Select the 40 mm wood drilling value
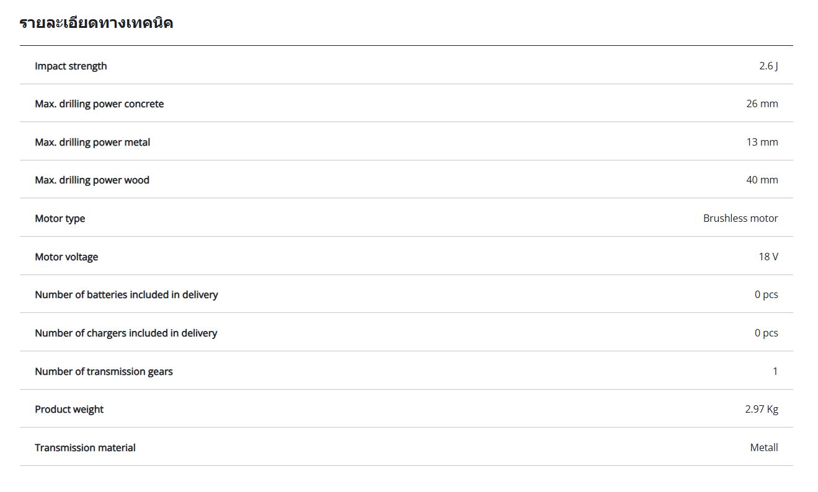818x492 pixels. 762,180
